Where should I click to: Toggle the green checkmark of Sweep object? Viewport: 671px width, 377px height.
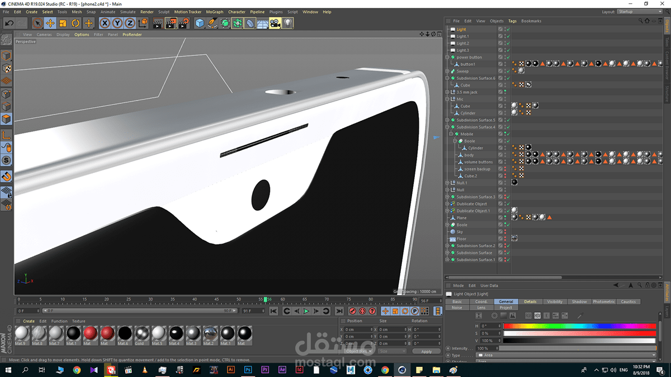(508, 71)
